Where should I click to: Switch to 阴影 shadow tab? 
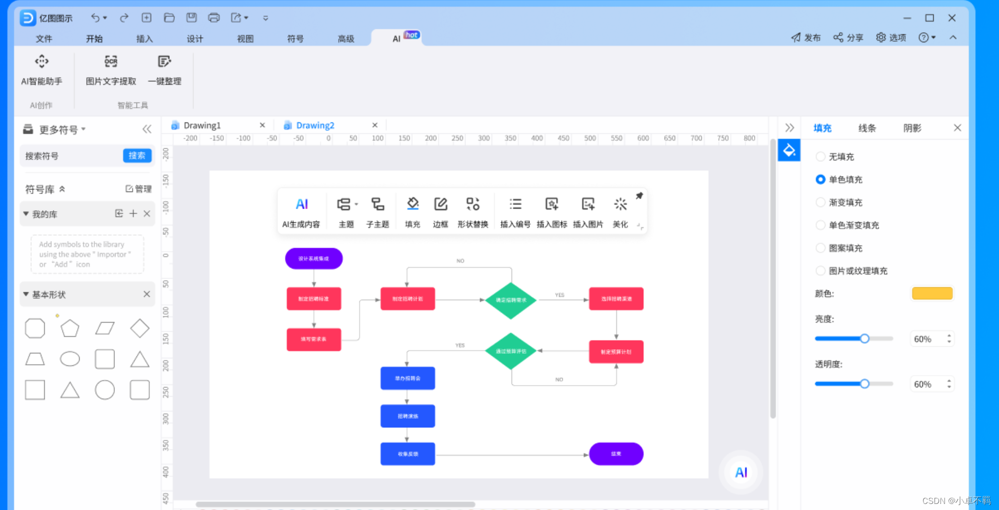[x=912, y=128]
